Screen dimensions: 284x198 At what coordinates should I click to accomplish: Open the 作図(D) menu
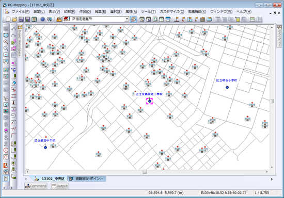tap(85, 12)
